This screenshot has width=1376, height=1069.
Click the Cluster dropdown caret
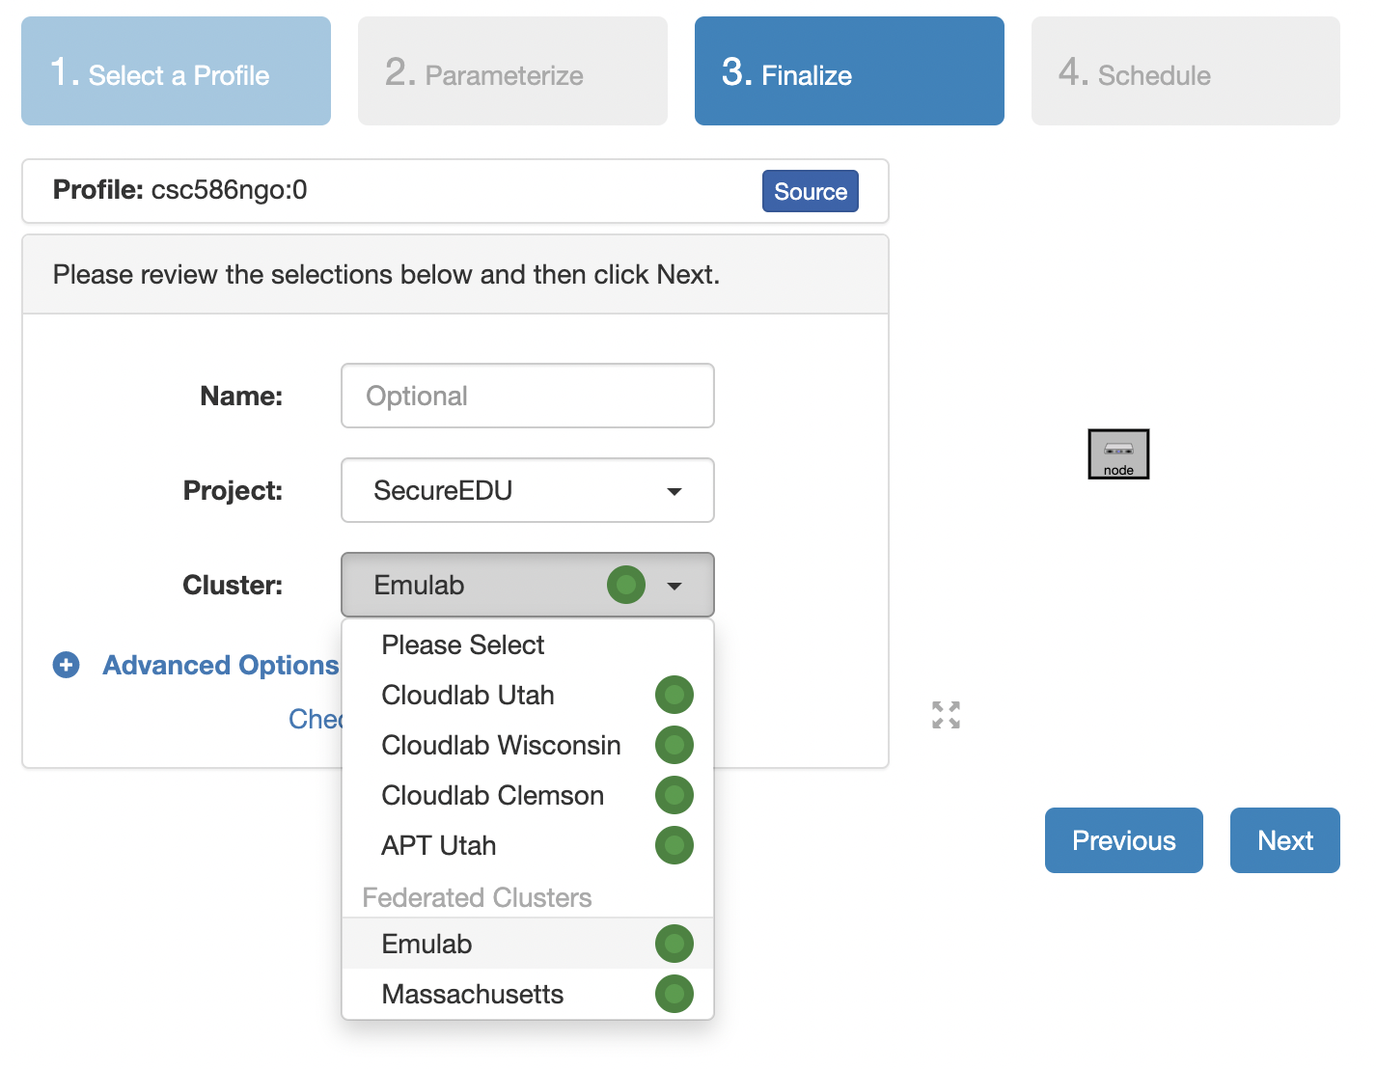click(674, 585)
